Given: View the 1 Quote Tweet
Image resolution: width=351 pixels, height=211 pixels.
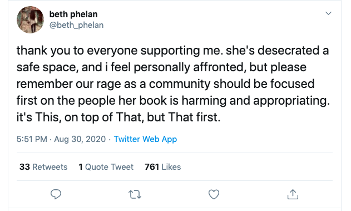Looking at the screenshot, I should pyautogui.click(x=106, y=167).
